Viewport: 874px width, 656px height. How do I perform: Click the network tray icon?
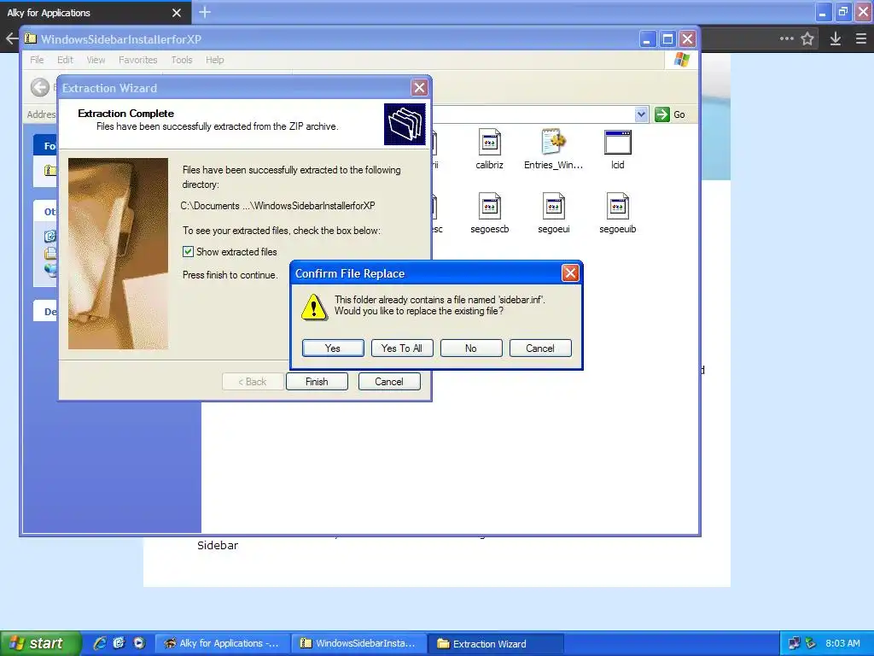pos(795,643)
